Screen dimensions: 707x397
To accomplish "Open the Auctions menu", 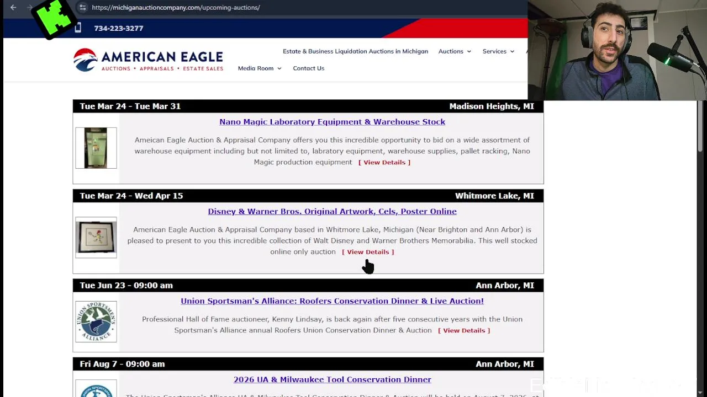I will click(x=451, y=51).
